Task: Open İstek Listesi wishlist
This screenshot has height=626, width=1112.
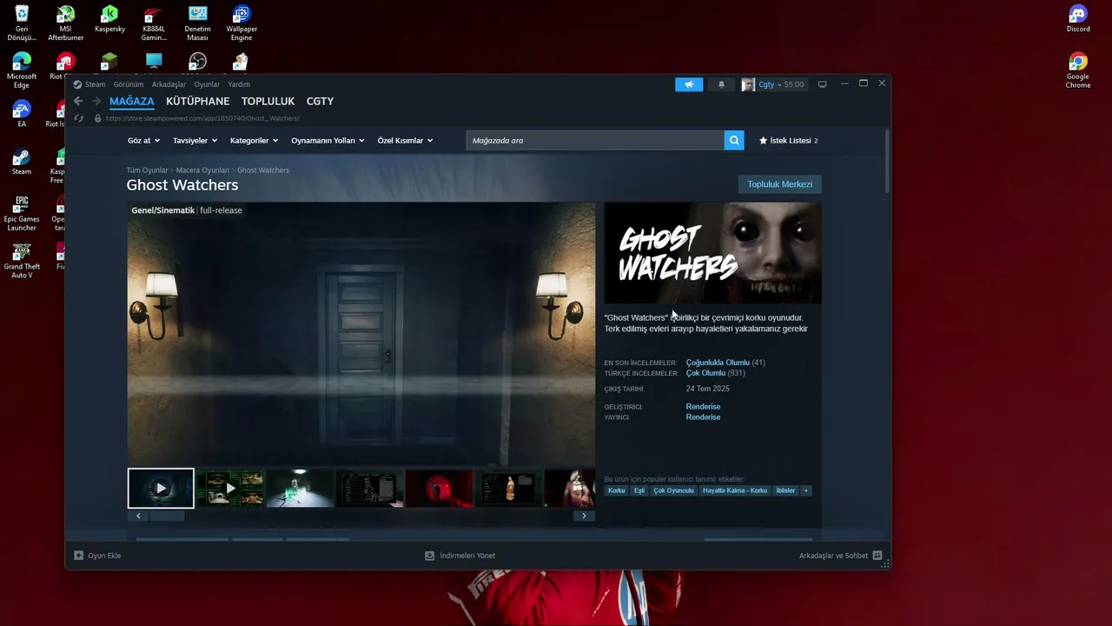Action: [788, 140]
